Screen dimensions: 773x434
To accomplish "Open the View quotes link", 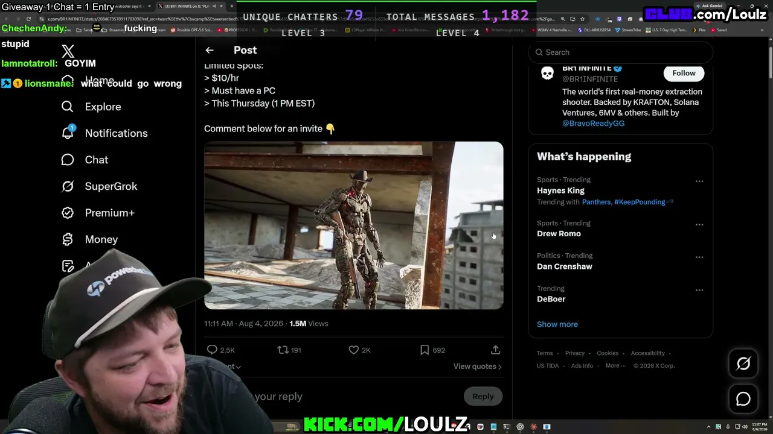I will click(x=477, y=366).
